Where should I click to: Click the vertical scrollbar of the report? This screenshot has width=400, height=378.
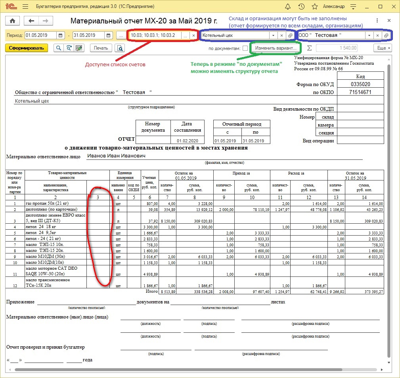pos(389,211)
